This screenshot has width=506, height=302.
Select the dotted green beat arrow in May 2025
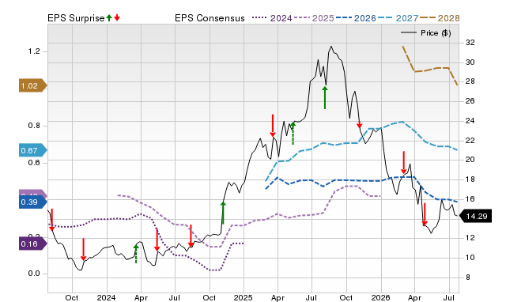(293, 134)
